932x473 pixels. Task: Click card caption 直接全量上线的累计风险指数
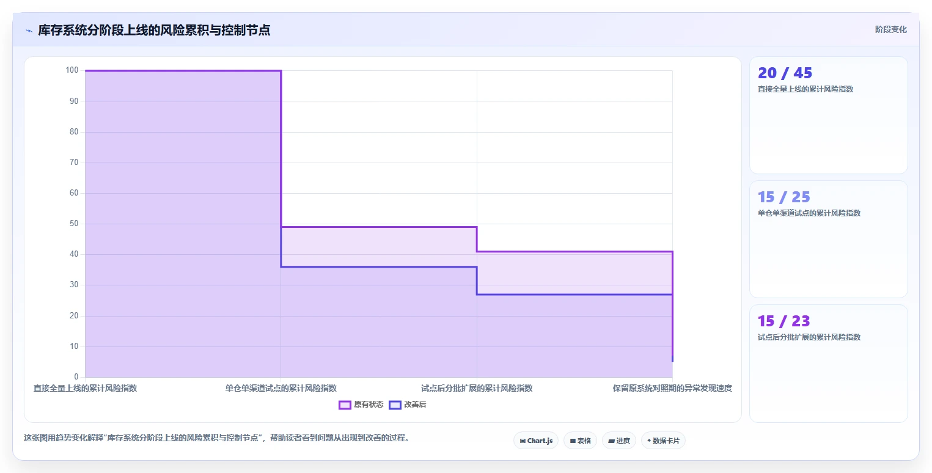tap(805, 89)
